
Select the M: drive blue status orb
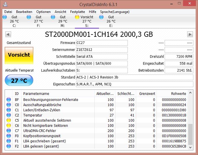(53, 17)
